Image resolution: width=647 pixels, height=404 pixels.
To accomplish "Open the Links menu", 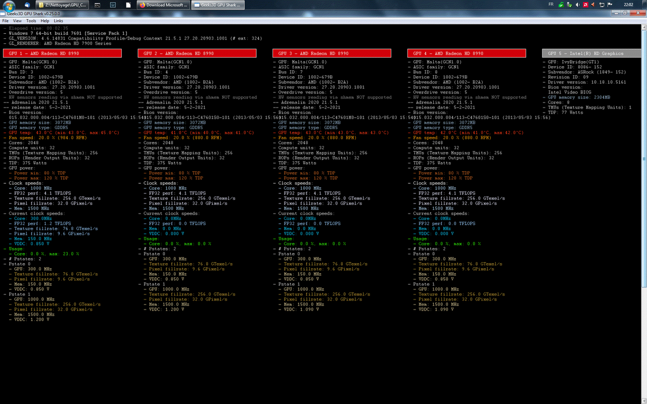I will pos(59,21).
